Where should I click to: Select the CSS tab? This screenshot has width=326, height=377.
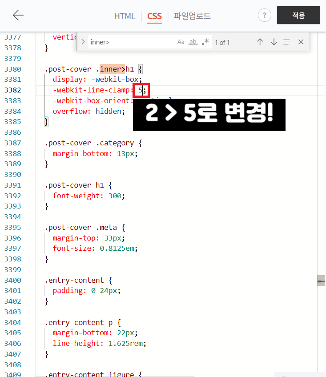tap(154, 16)
